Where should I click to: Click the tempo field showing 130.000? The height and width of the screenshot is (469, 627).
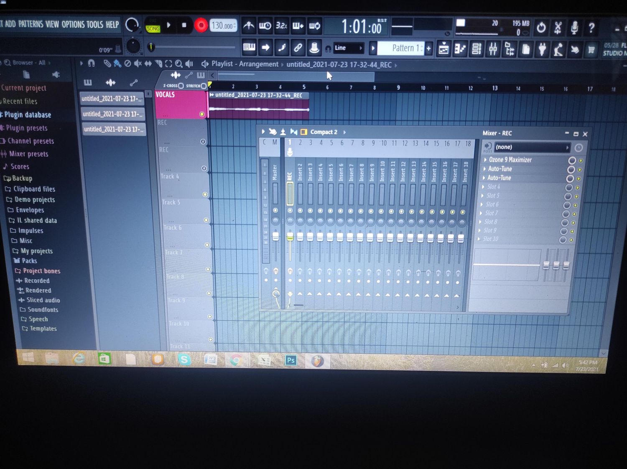223,25
